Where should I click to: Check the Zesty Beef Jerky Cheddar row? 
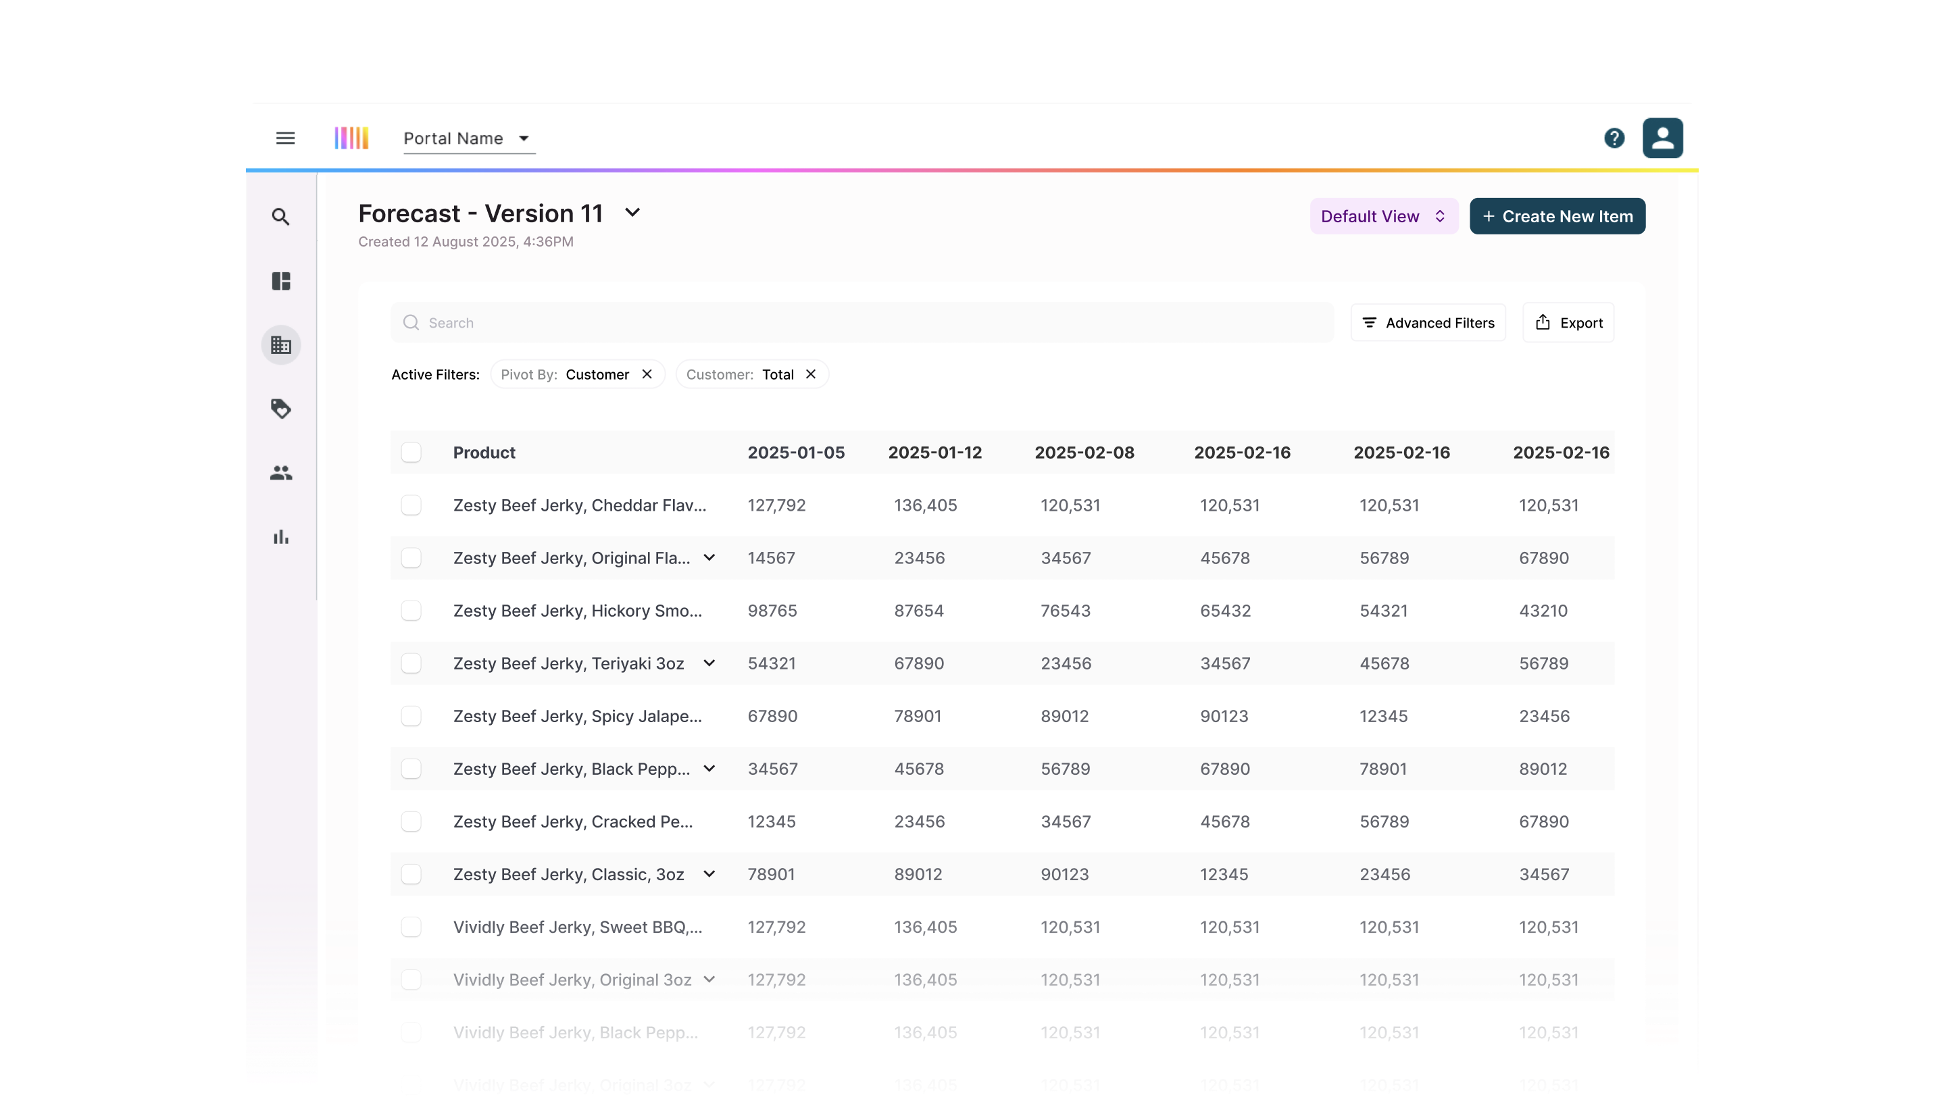(x=411, y=505)
